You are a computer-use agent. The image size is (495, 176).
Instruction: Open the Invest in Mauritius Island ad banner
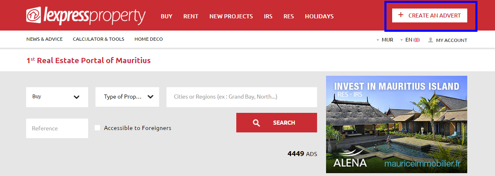click(397, 124)
